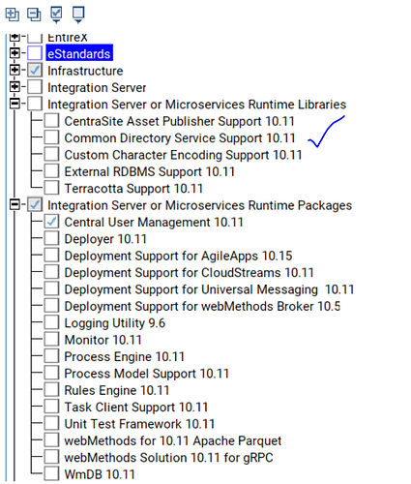The height and width of the screenshot is (484, 411).
Task: Select the Integration Server tree label
Action: (x=97, y=88)
